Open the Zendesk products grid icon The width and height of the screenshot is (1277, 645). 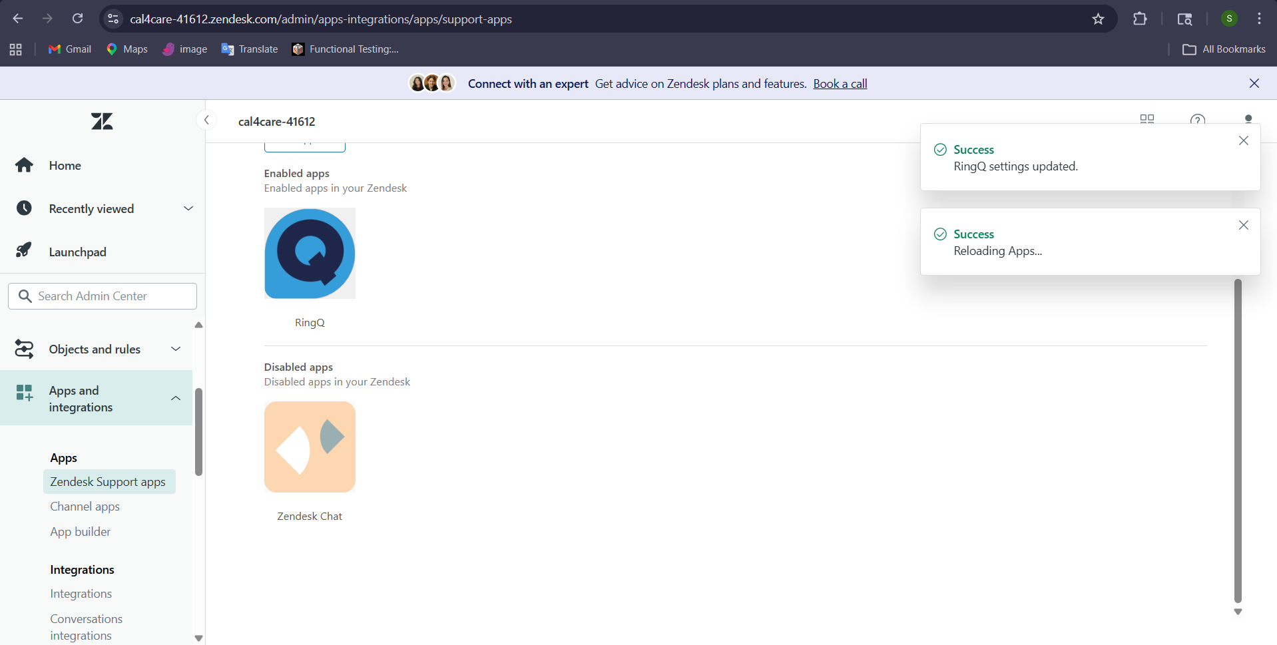point(1147,119)
